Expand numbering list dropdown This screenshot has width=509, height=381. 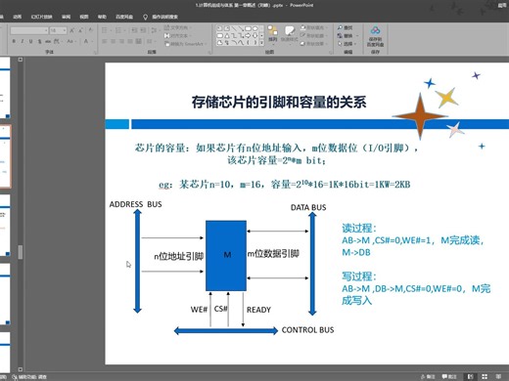point(125,30)
